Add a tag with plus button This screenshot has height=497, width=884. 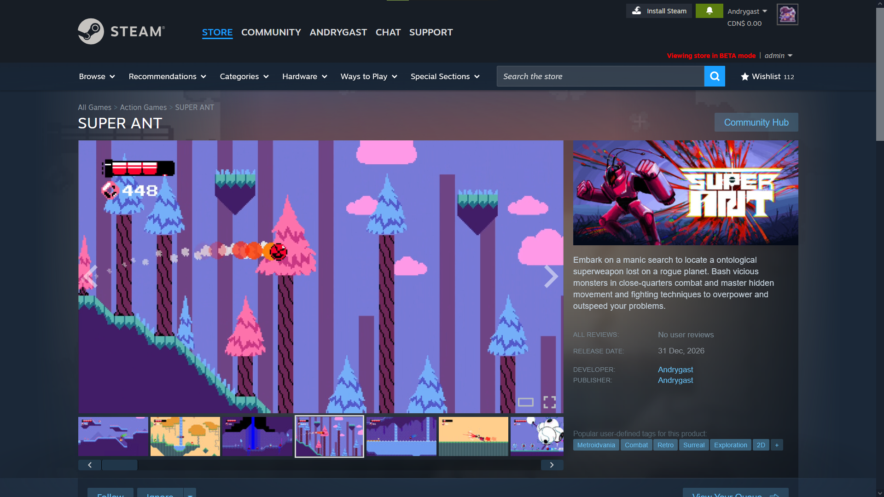pos(777,445)
